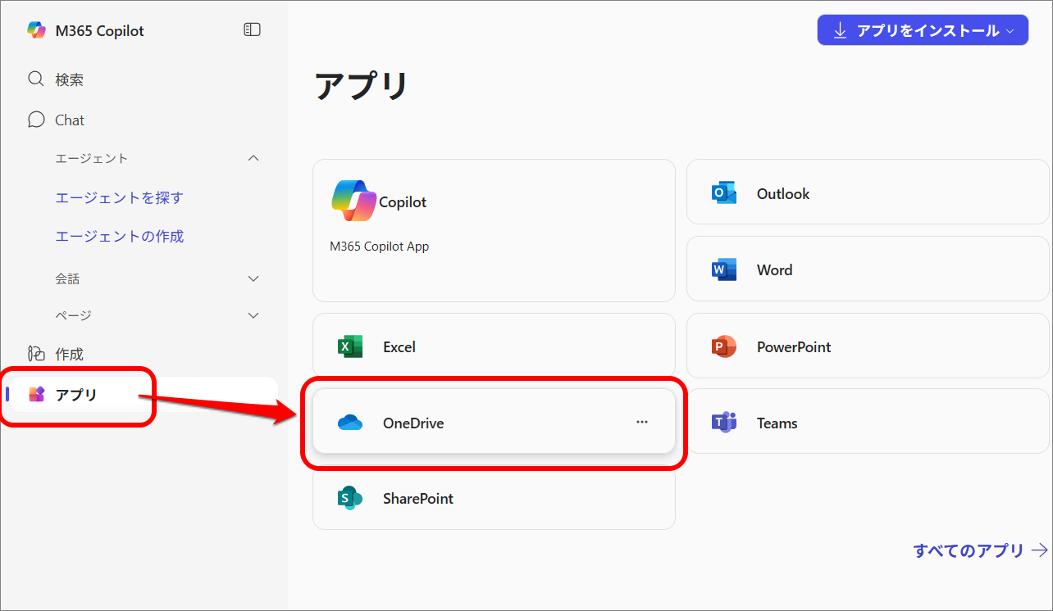Open the Word app card

coord(868,269)
